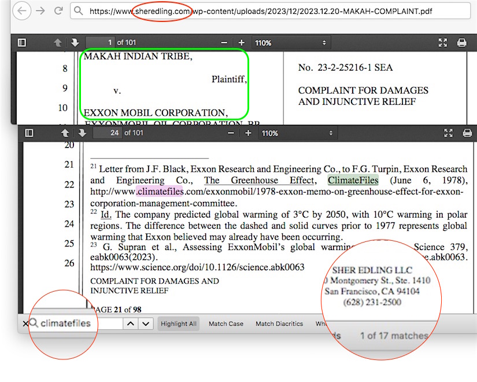
Task: Click print icon in the upper PDF toolbar
Action: point(461,43)
